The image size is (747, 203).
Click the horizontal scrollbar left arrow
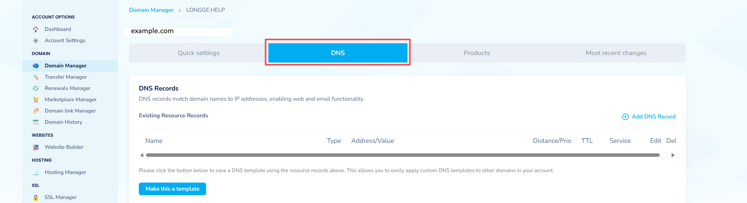click(x=142, y=155)
